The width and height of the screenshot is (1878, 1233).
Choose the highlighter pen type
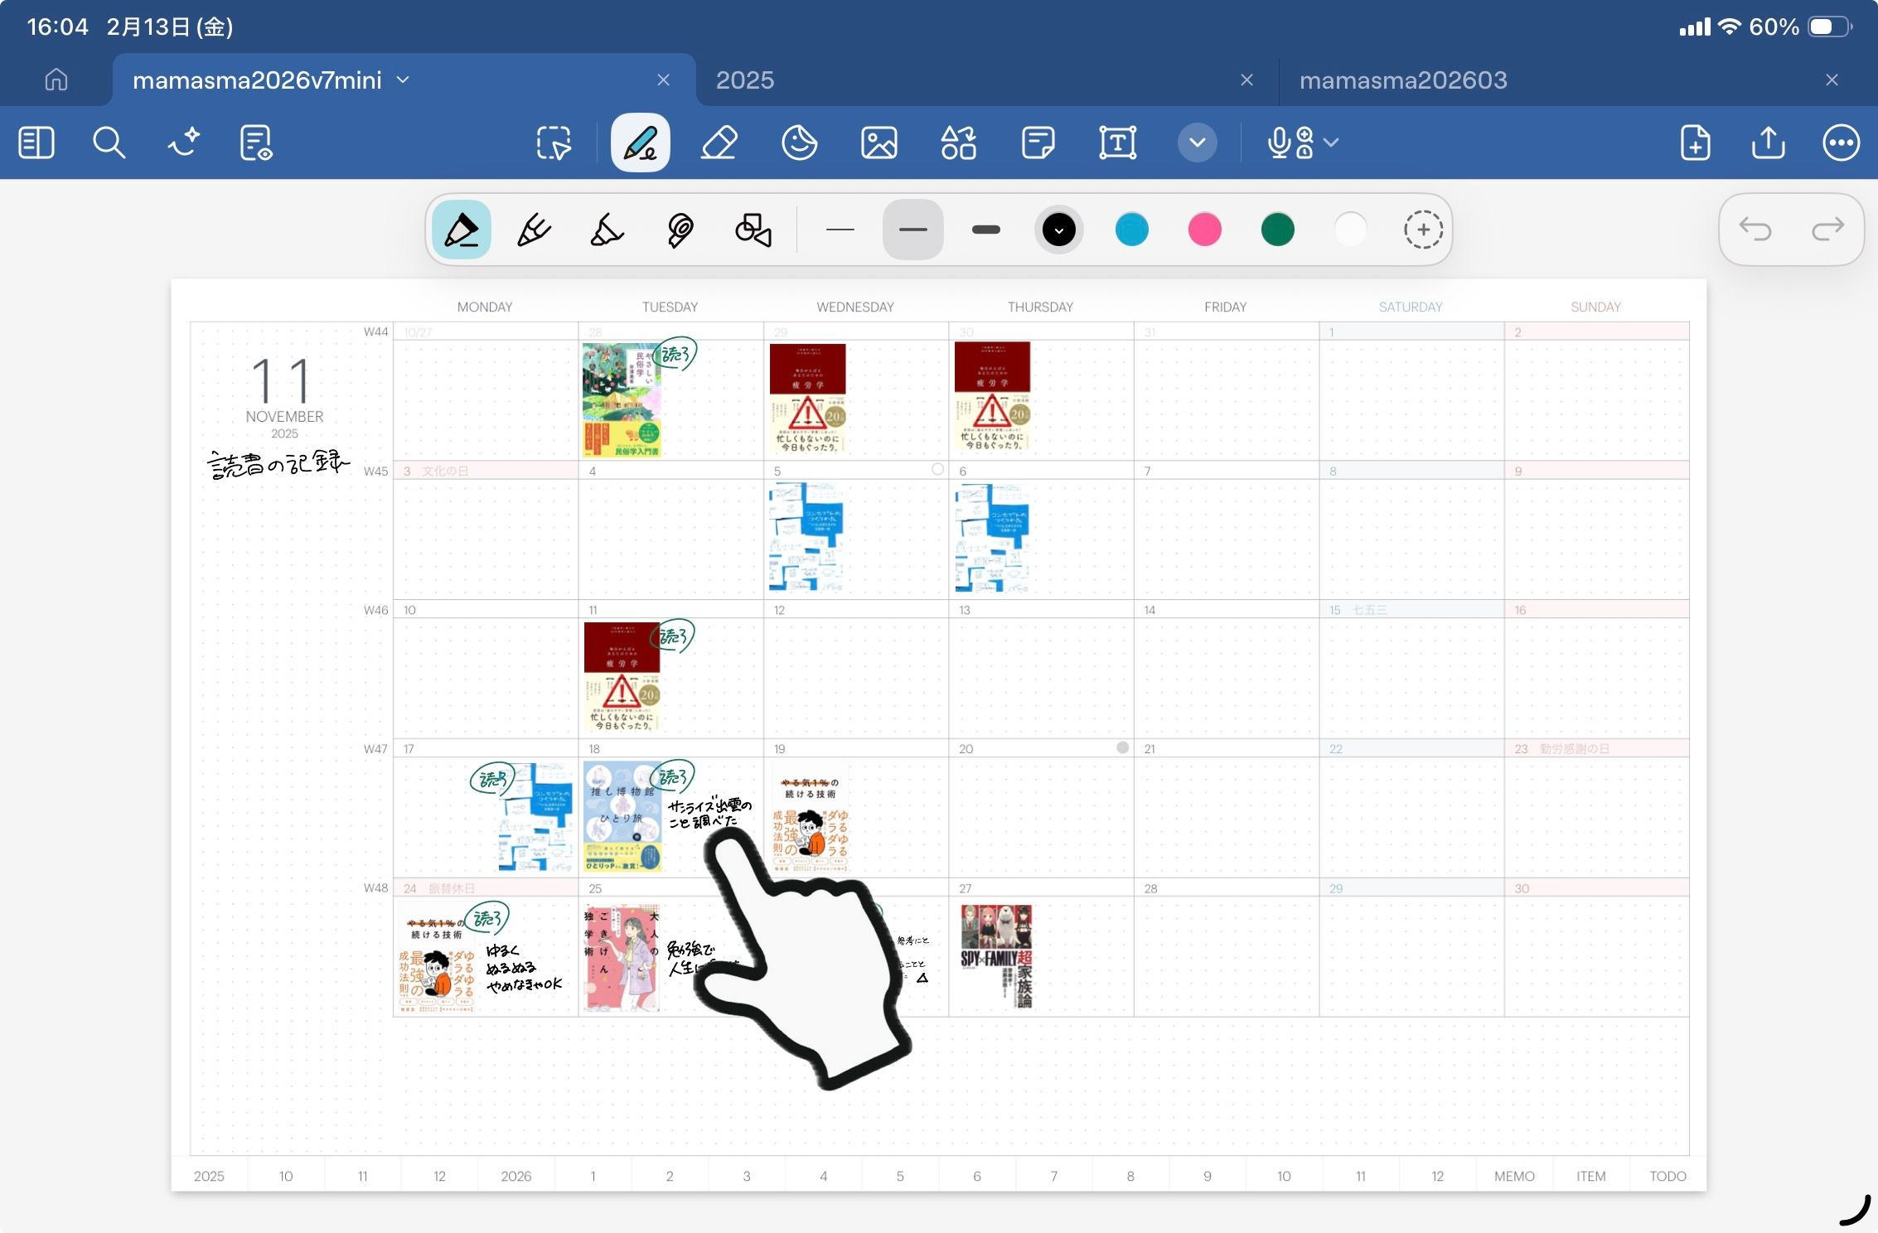click(x=607, y=230)
